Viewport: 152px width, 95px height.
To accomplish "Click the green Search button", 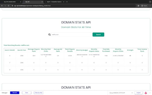I will (98, 34).
